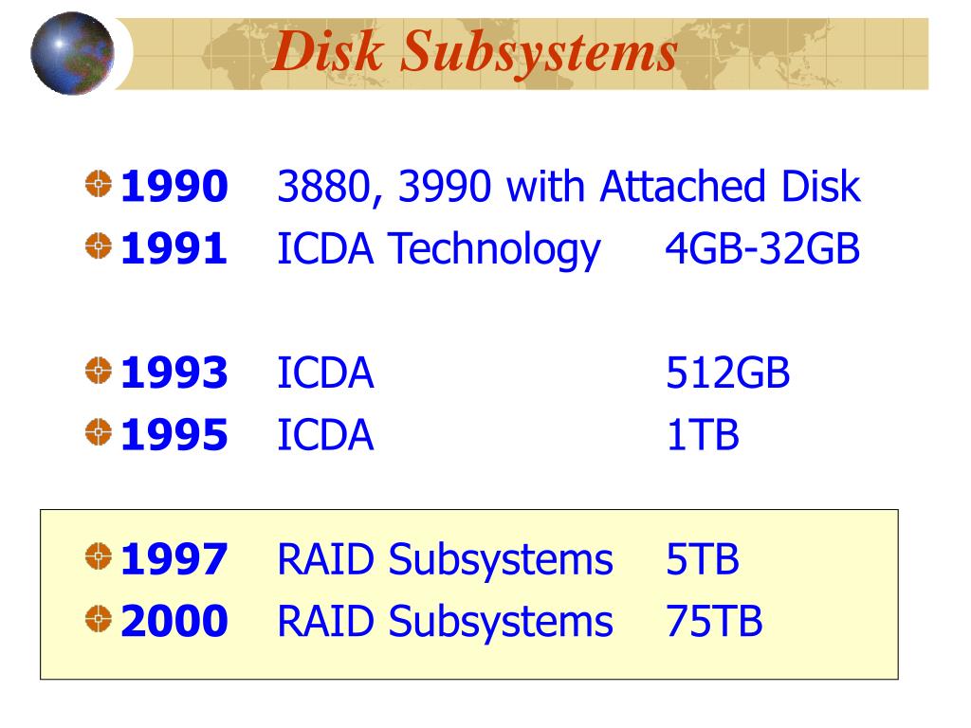
Task: Select the year 1990 text
Action: coord(174,187)
